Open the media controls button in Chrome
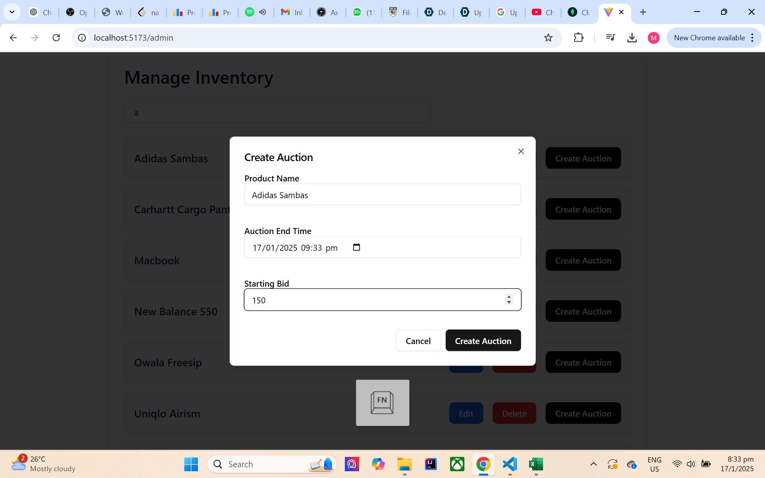 click(x=610, y=37)
